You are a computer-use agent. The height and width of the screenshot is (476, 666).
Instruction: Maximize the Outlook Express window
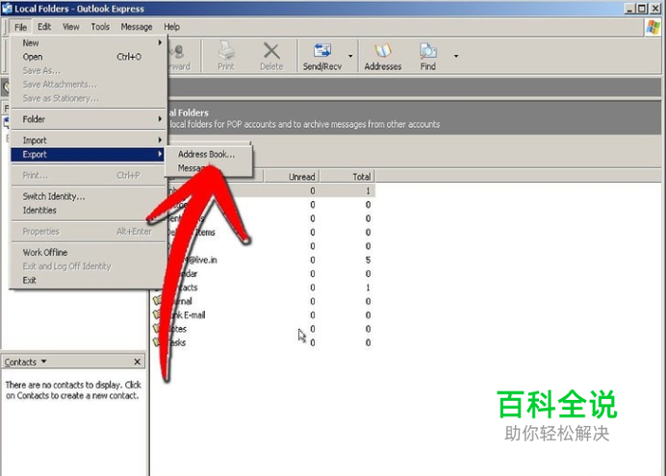click(x=642, y=8)
